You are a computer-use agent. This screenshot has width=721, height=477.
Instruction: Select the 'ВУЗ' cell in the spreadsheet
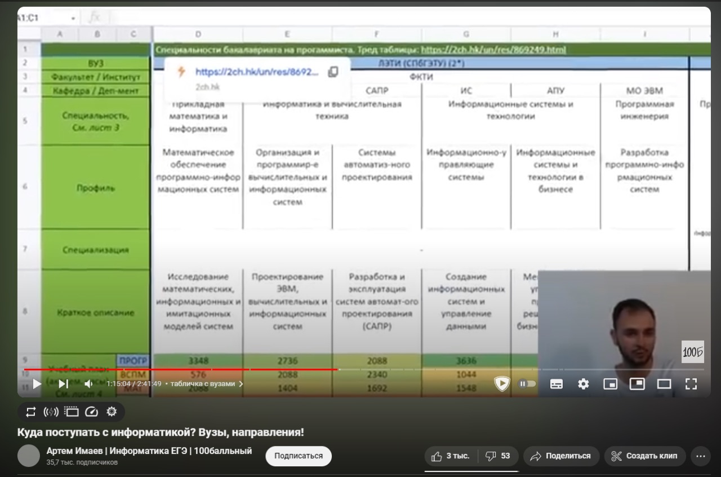click(96, 64)
